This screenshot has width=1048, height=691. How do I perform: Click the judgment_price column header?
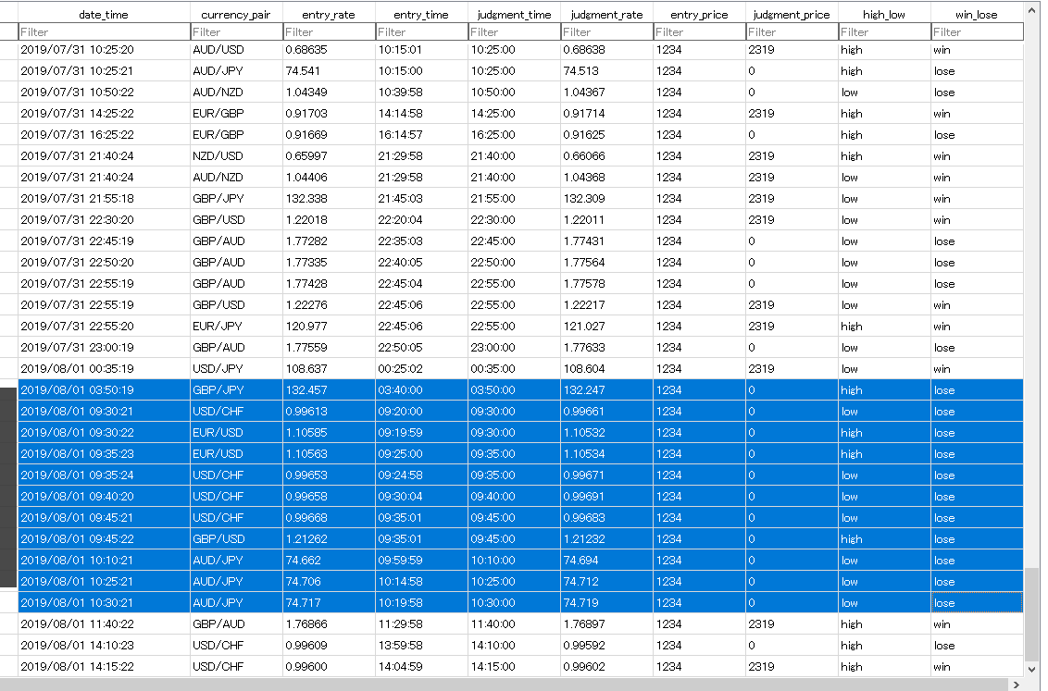coord(792,14)
